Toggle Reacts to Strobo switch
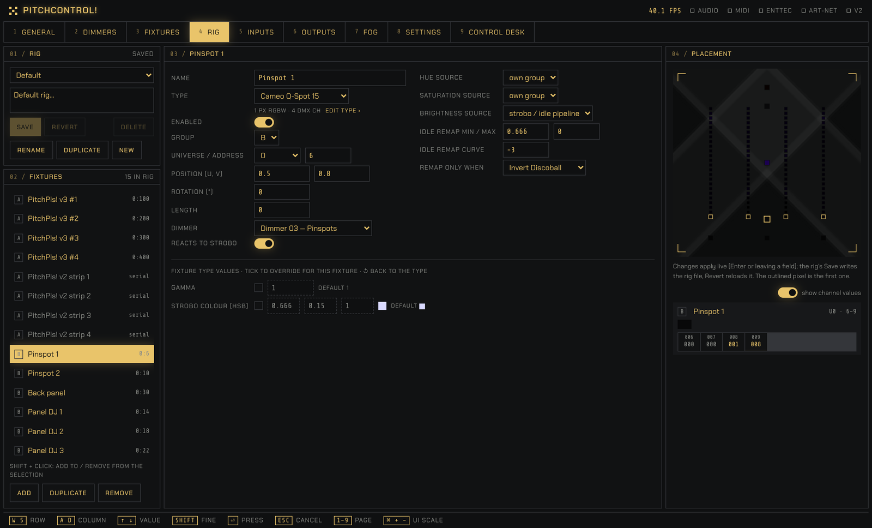 pyautogui.click(x=264, y=243)
